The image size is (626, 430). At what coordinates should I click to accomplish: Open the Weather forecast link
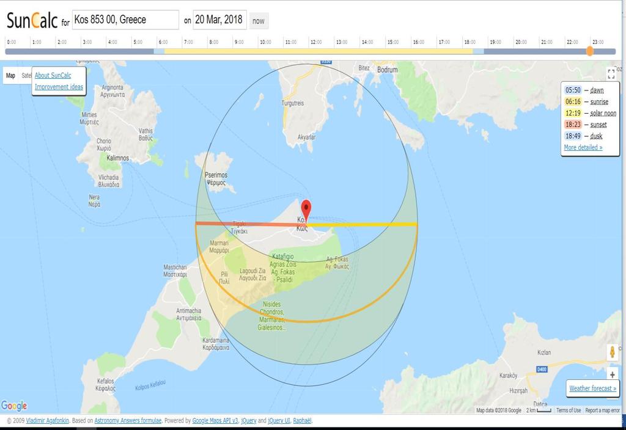point(592,388)
